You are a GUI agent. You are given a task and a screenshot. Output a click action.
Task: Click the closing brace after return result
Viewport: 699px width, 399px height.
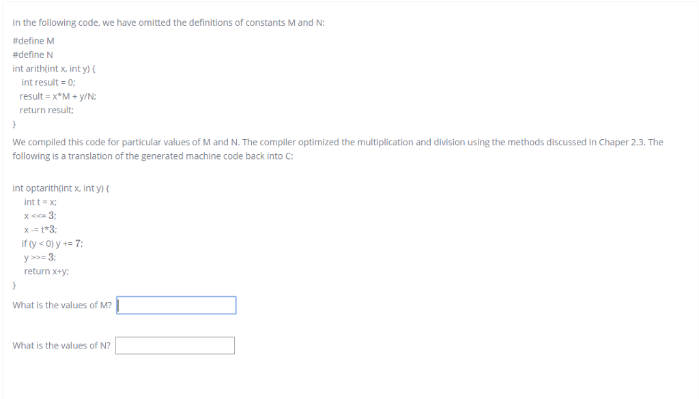[x=14, y=123]
